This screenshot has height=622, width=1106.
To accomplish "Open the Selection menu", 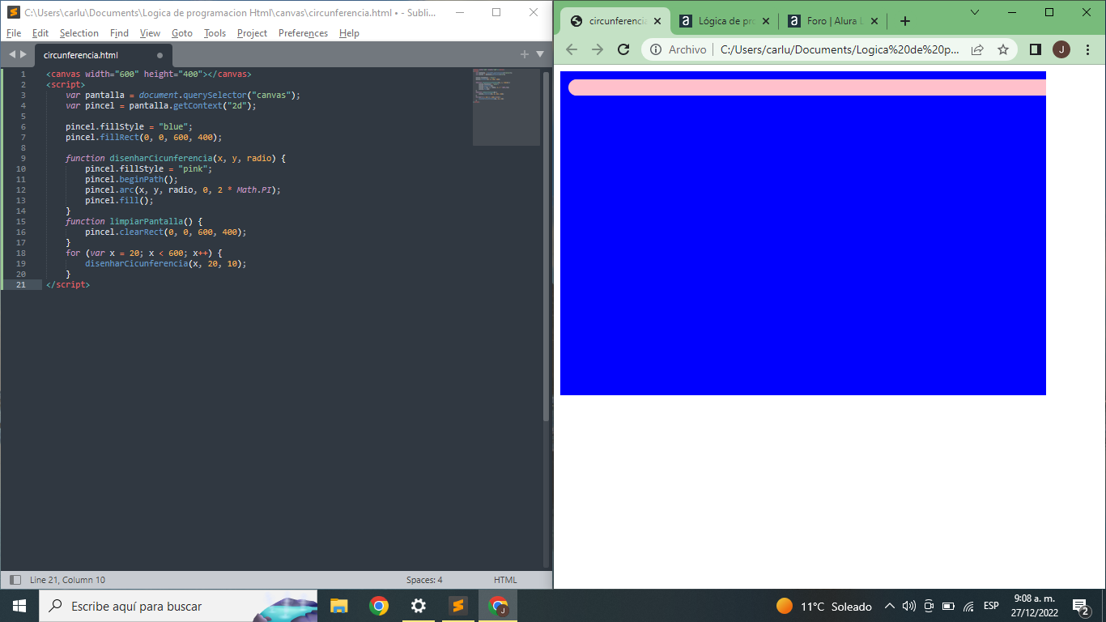I will coord(79,33).
